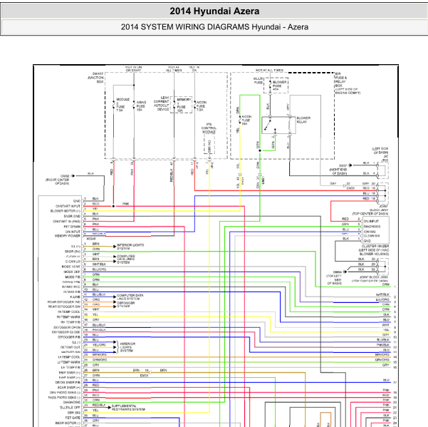Click the 'BLOWER MOTOR (+)' pin label
428x427 pixels.
click(66, 211)
